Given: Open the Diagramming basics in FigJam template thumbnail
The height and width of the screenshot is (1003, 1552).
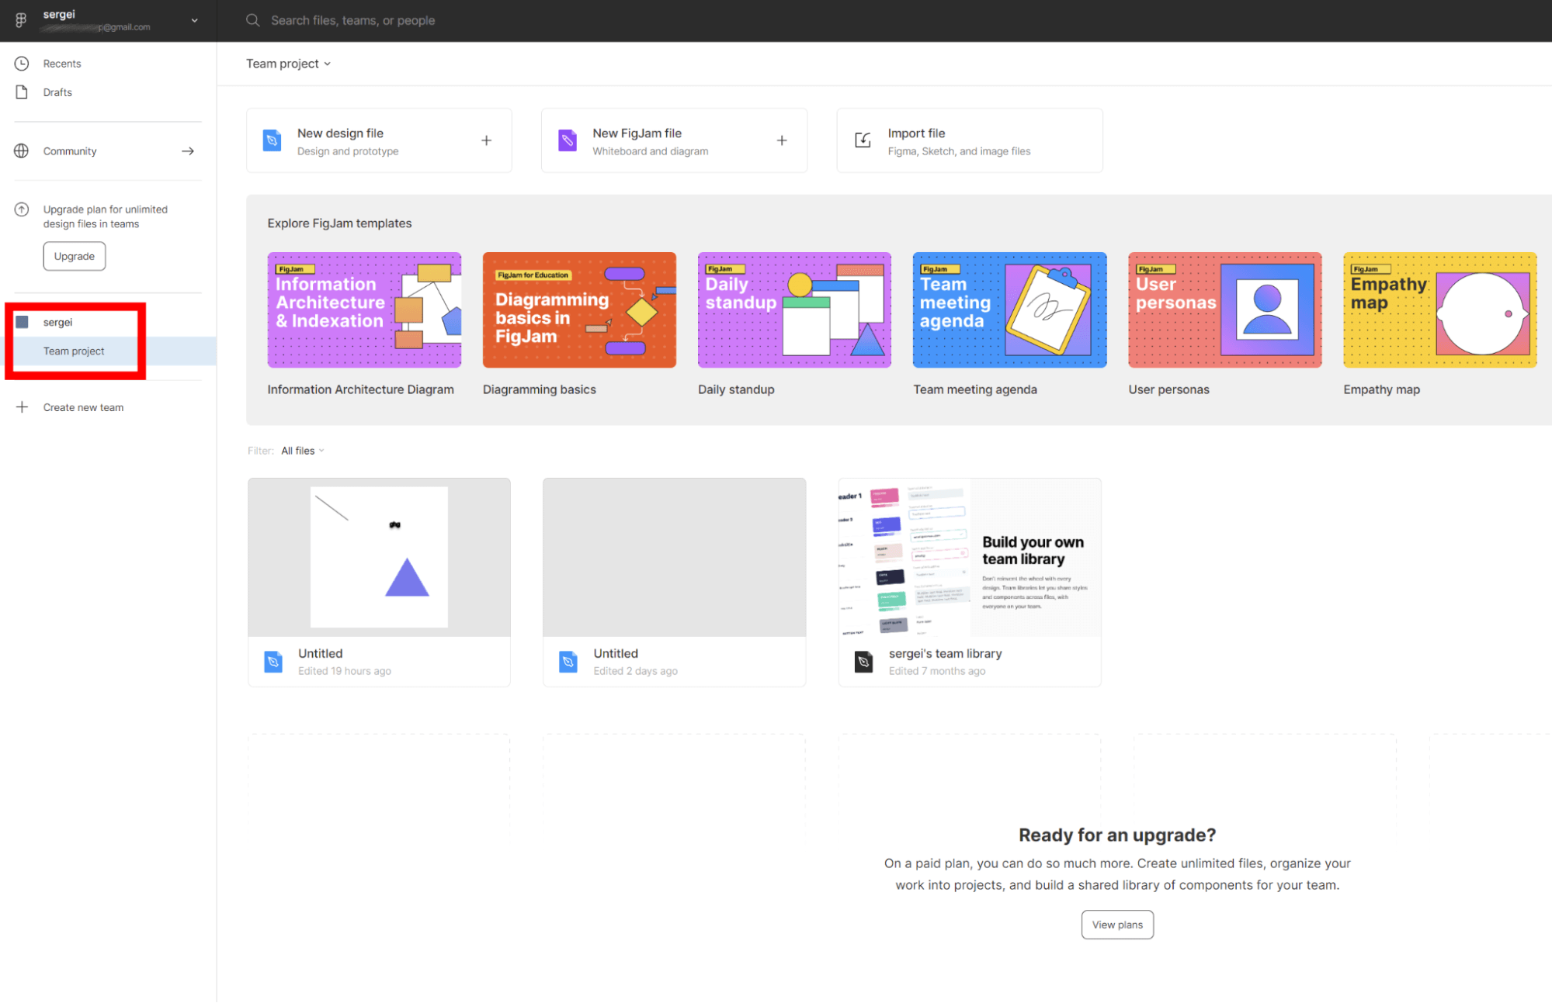Looking at the screenshot, I should [579, 310].
